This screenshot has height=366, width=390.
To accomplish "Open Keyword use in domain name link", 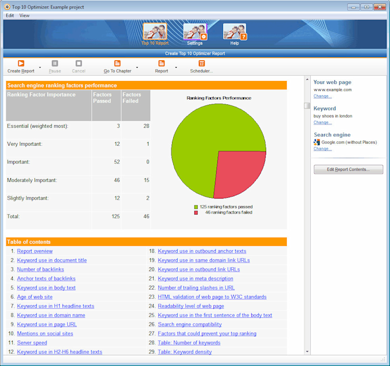I will [51, 316].
